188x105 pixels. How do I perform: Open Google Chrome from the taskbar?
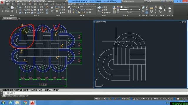(25, 103)
